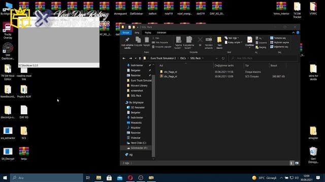Open the Yeni öğe dropdown

pyautogui.click(x=232, y=38)
